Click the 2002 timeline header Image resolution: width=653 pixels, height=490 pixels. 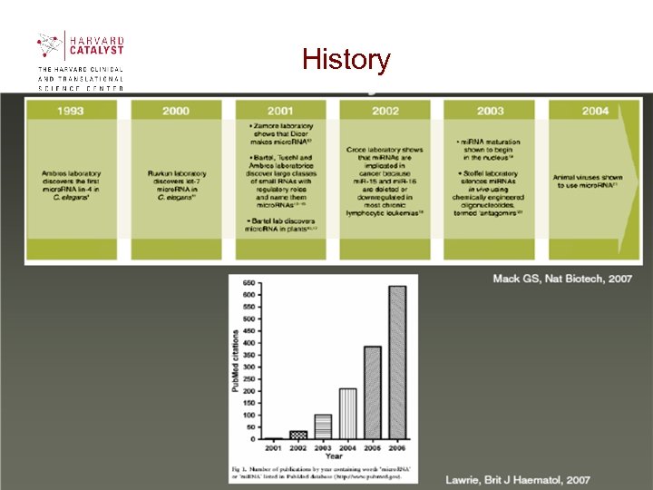click(385, 111)
